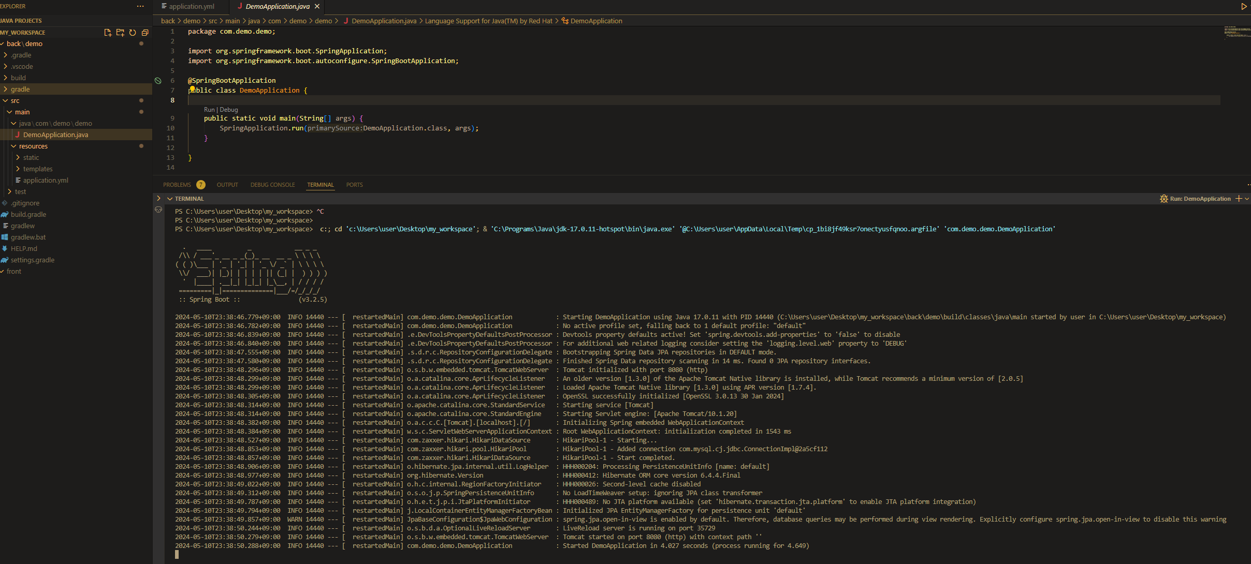Click the New Folder icon in MY_WORKSPACE
Viewport: 1251px width, 564px height.
[x=120, y=33]
